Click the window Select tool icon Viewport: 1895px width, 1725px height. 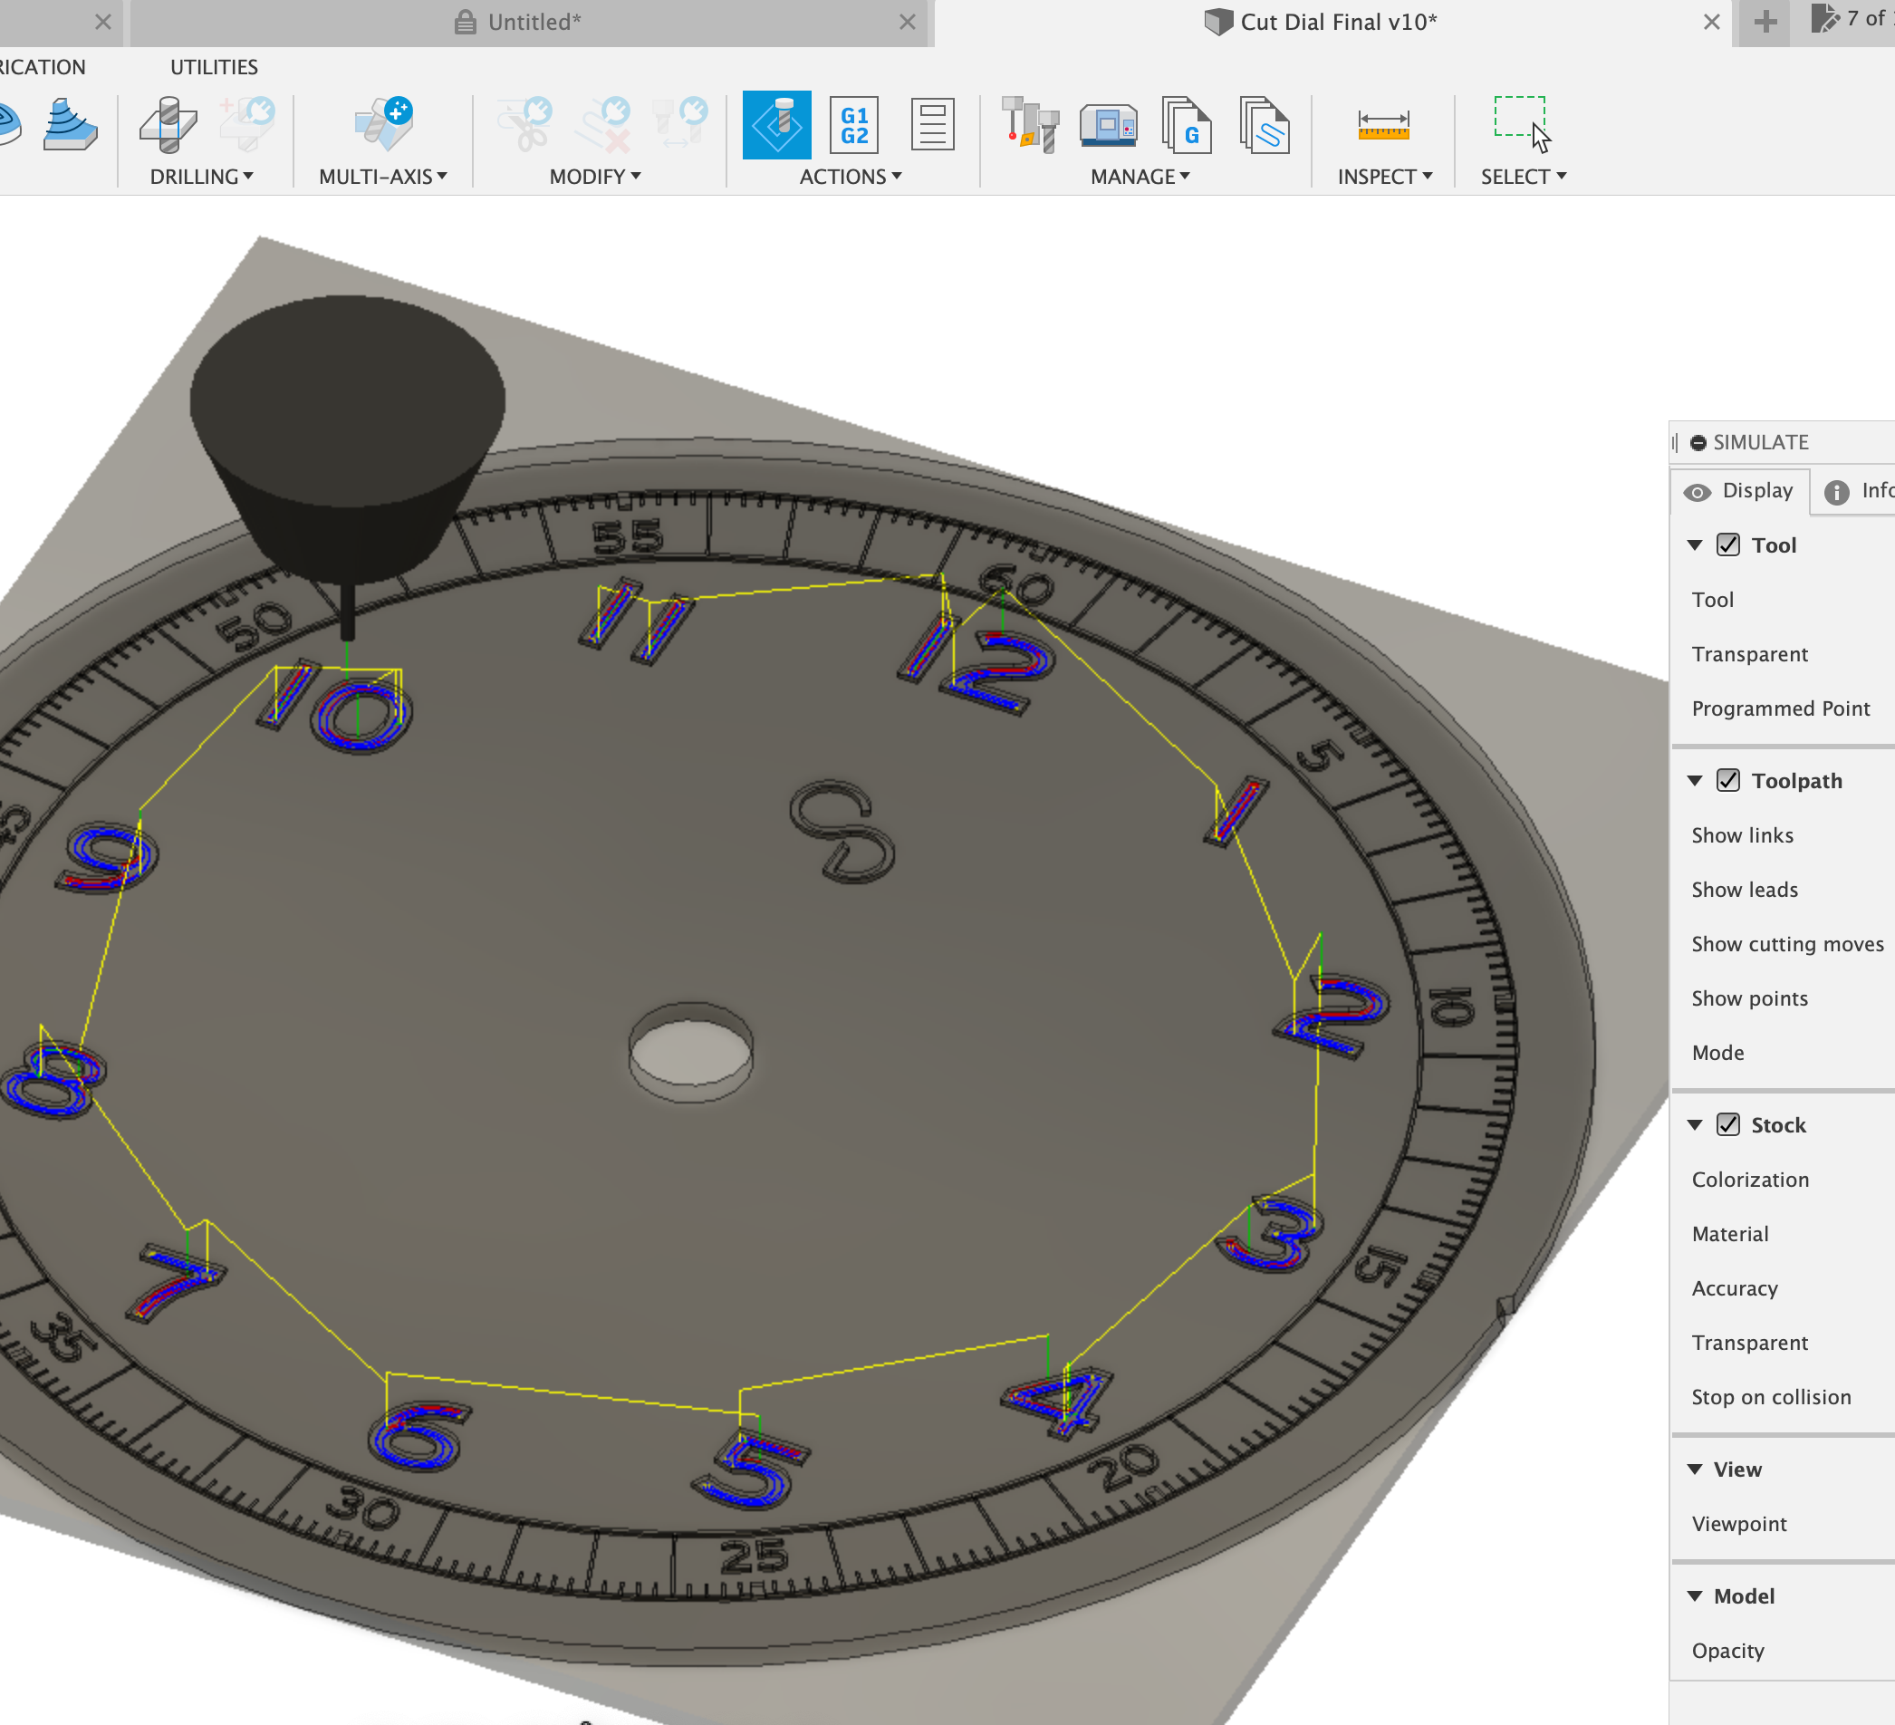coord(1521,122)
